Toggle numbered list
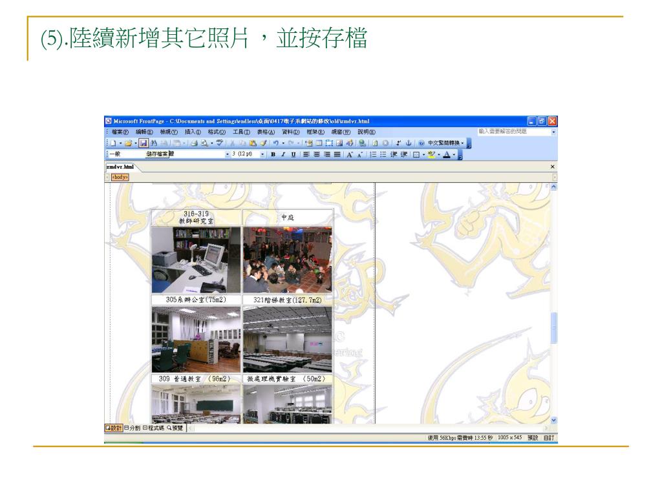Viewport: 662px width, 496px height. pos(373,154)
